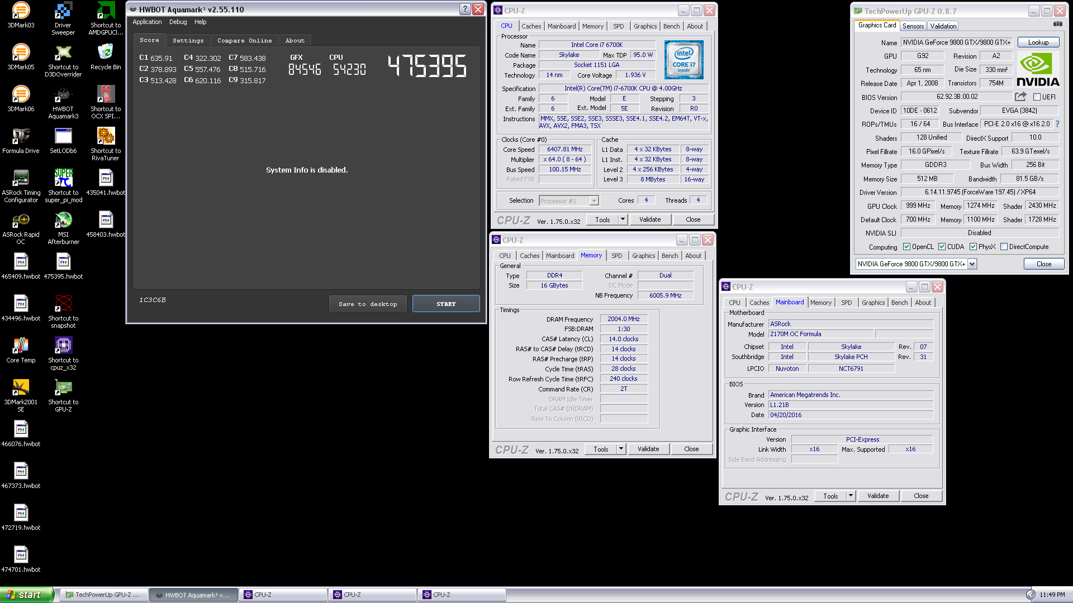Expand Tools dropdown arrow in CPU-Z Mainboard window

coord(851,496)
